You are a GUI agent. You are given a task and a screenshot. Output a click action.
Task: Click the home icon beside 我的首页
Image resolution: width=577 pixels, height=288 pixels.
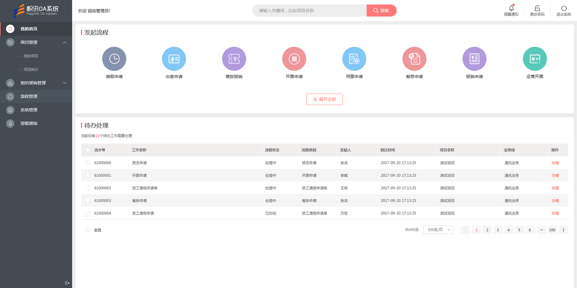click(x=10, y=29)
